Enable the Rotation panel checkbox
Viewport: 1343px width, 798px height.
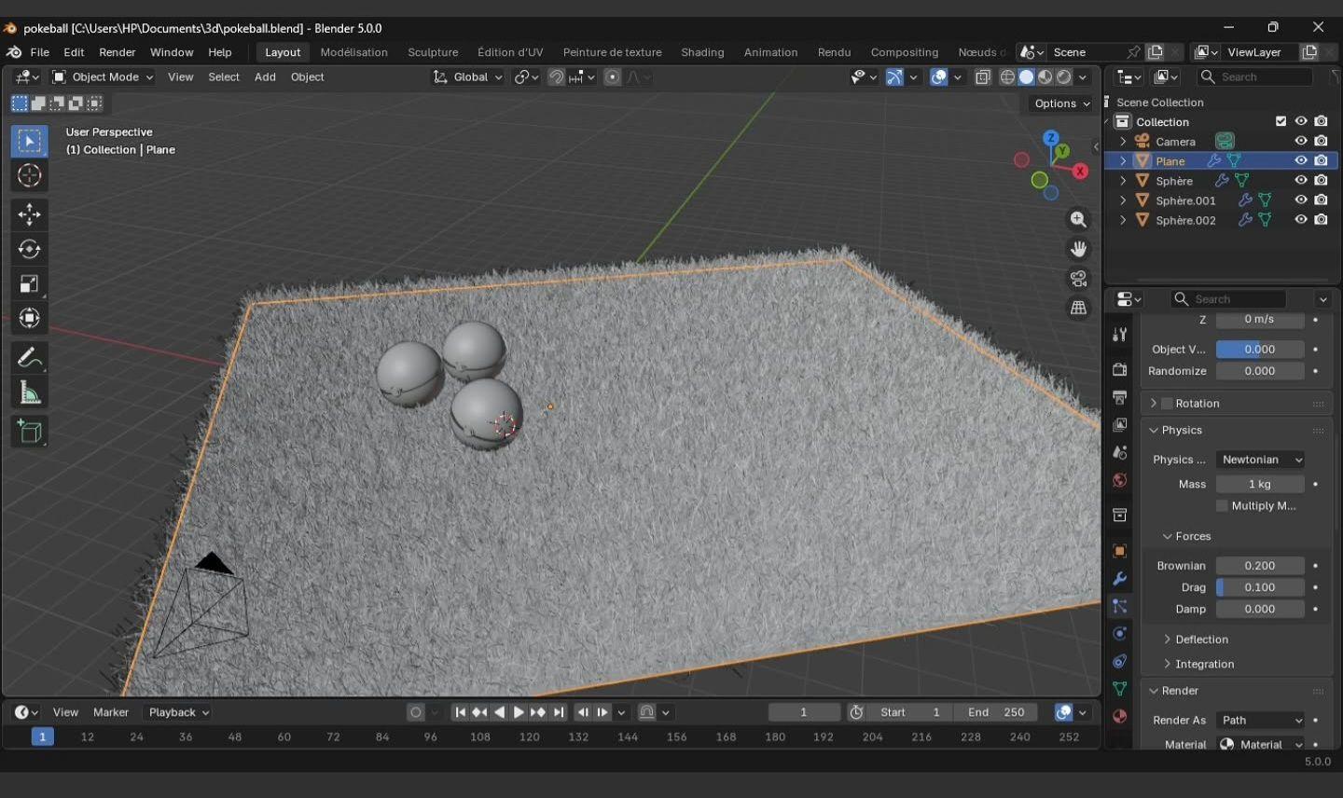(1167, 404)
